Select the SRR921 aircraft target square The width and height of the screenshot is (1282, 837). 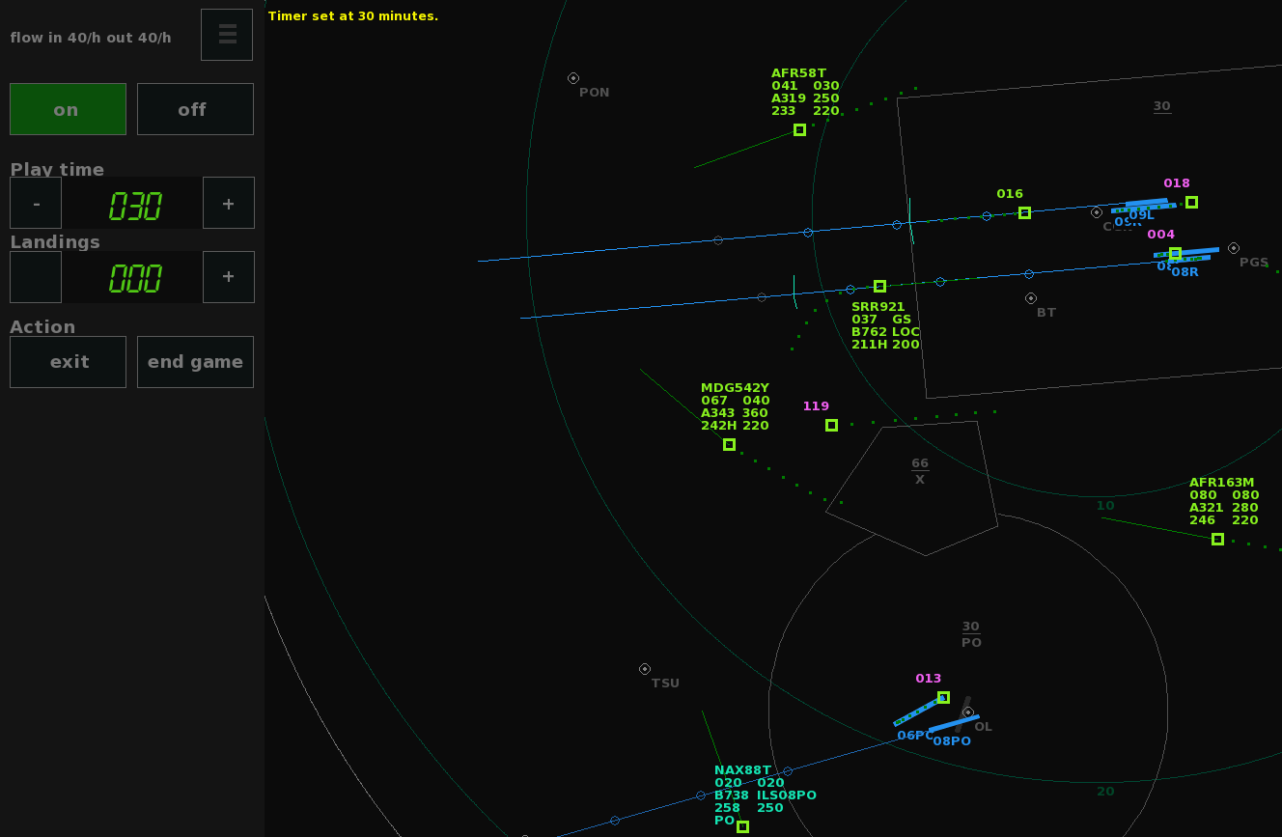click(879, 287)
